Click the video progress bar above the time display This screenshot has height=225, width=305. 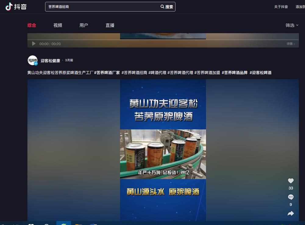tap(163, 40)
